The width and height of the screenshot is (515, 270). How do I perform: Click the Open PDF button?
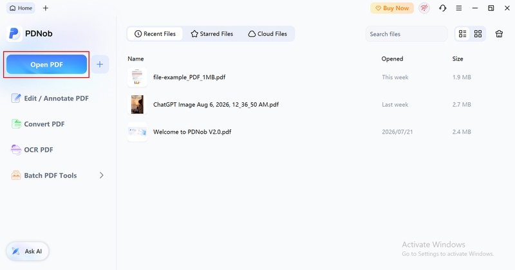46,65
